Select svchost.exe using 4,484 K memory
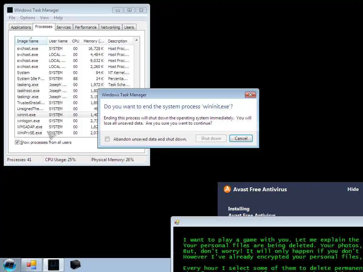Image resolution: width=363 pixels, height=272 pixels. (x=73, y=55)
